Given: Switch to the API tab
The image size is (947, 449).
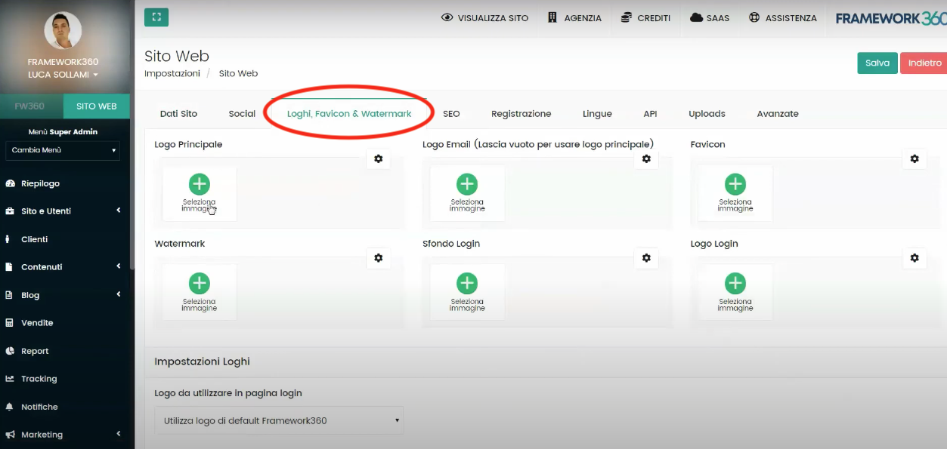Looking at the screenshot, I should (x=650, y=114).
